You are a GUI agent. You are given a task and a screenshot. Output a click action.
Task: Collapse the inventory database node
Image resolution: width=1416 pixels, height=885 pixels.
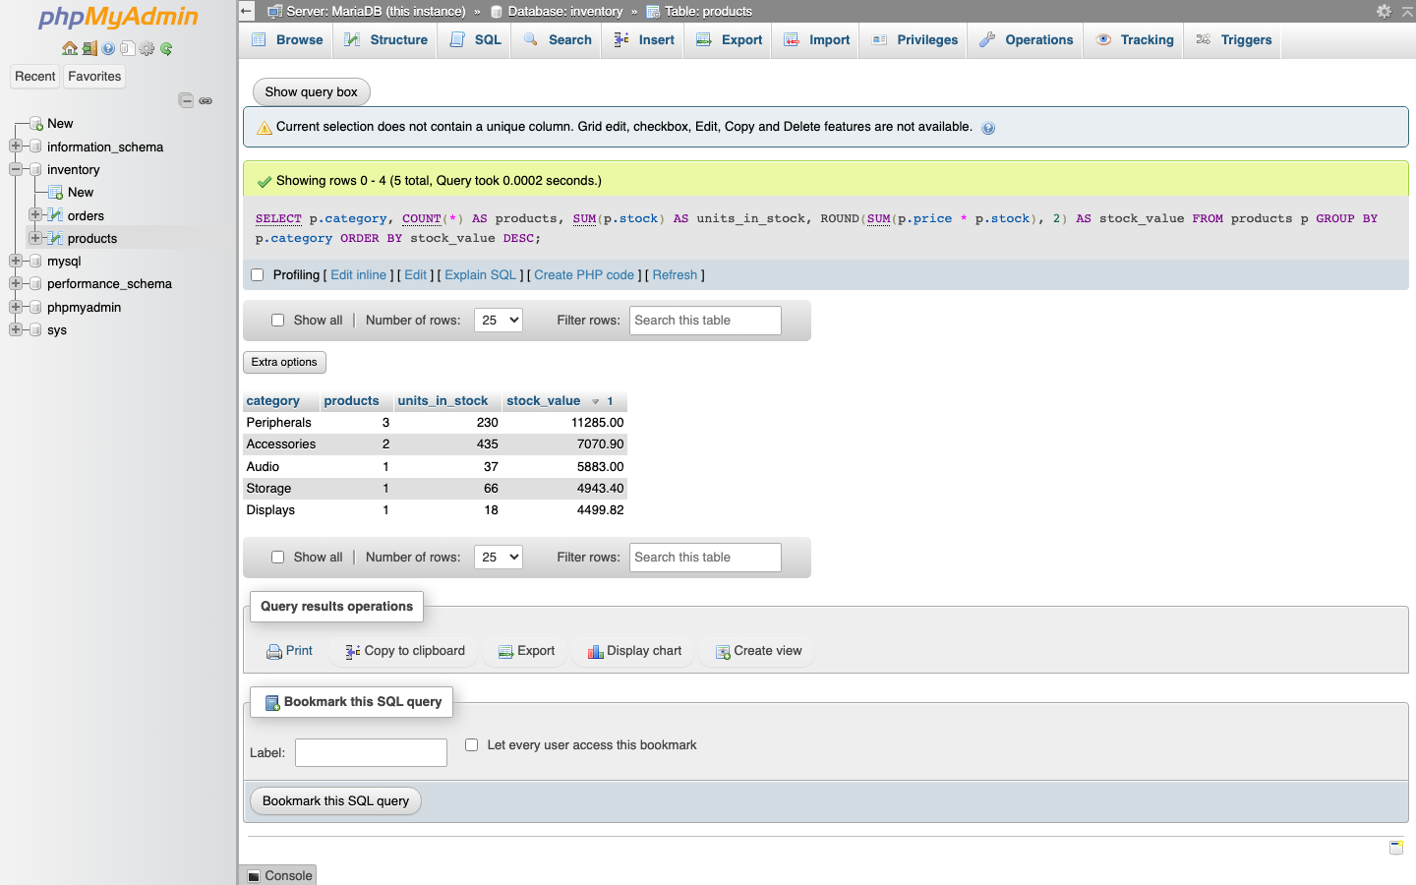coord(16,169)
